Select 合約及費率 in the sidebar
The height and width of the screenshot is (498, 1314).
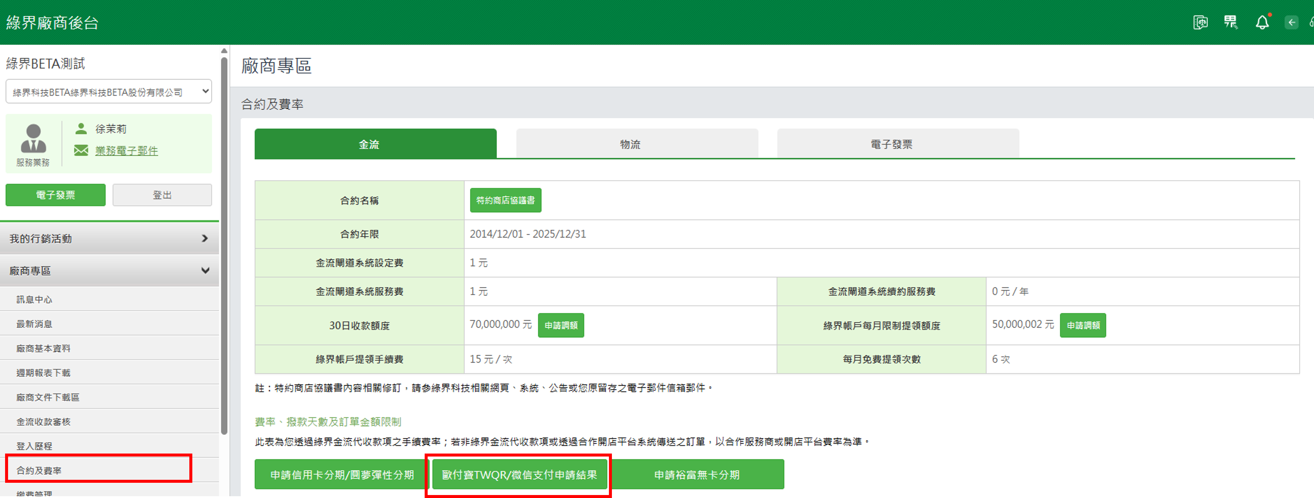tap(39, 470)
